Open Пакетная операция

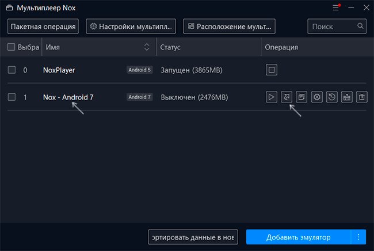point(43,26)
